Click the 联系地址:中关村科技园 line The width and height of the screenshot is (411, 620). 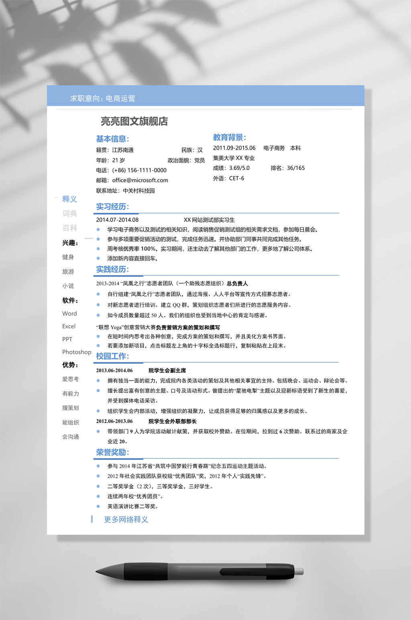pyautogui.click(x=125, y=191)
